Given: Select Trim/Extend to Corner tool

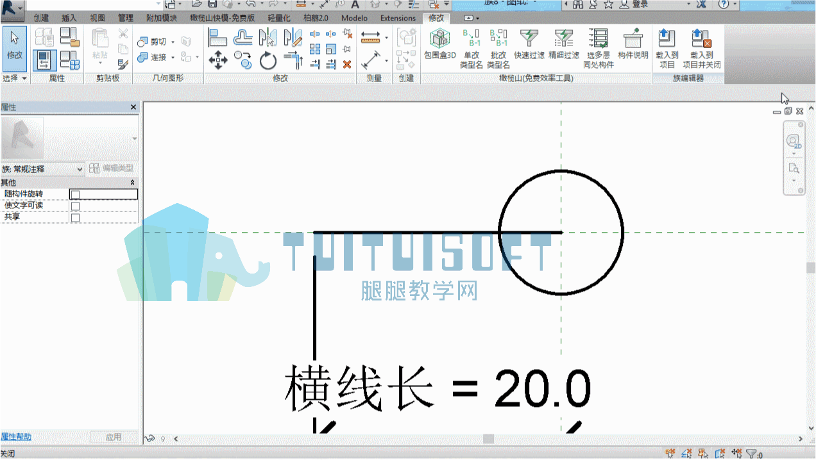Looking at the screenshot, I should [293, 61].
